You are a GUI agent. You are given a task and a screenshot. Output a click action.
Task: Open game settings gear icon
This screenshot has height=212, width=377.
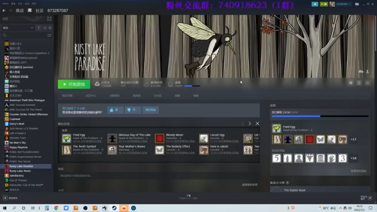pos(351,83)
